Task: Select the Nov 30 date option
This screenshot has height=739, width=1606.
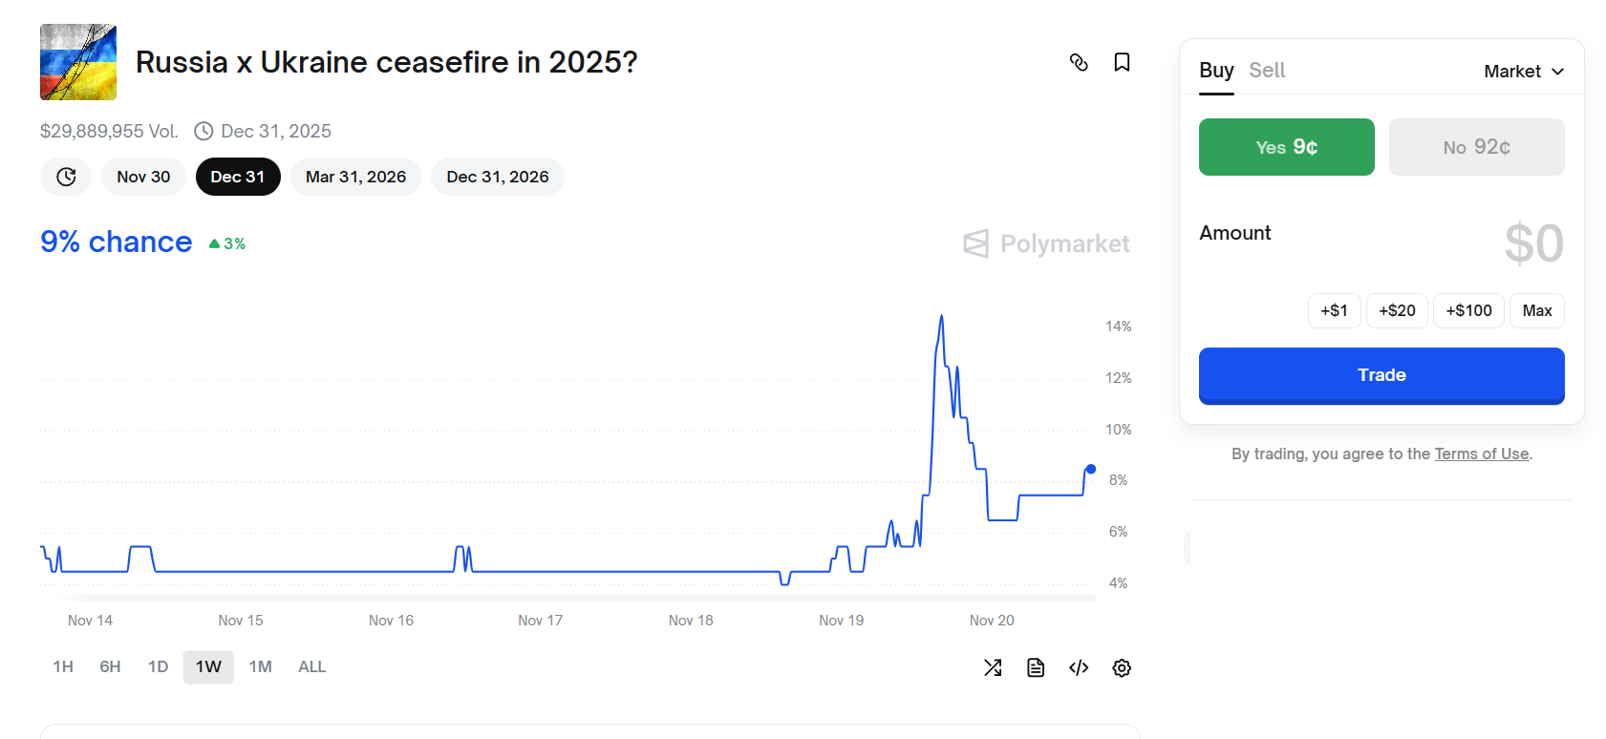Action: click(x=143, y=177)
